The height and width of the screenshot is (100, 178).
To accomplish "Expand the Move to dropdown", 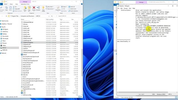I will (25, 11).
